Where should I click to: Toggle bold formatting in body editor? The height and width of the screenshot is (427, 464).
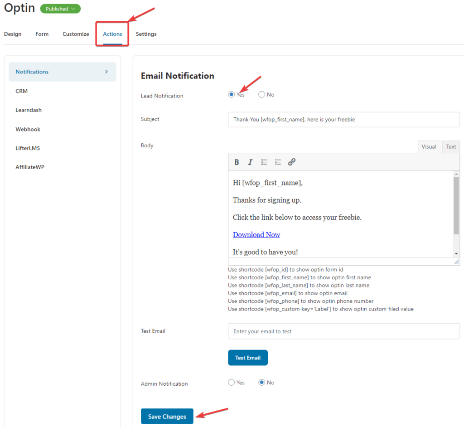pos(237,162)
